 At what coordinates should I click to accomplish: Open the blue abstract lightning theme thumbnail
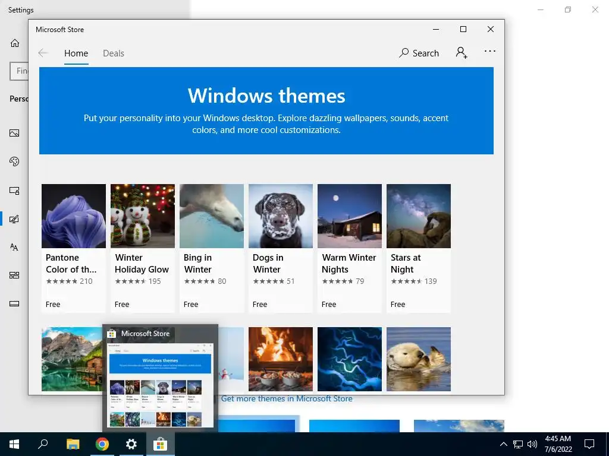pos(350,359)
